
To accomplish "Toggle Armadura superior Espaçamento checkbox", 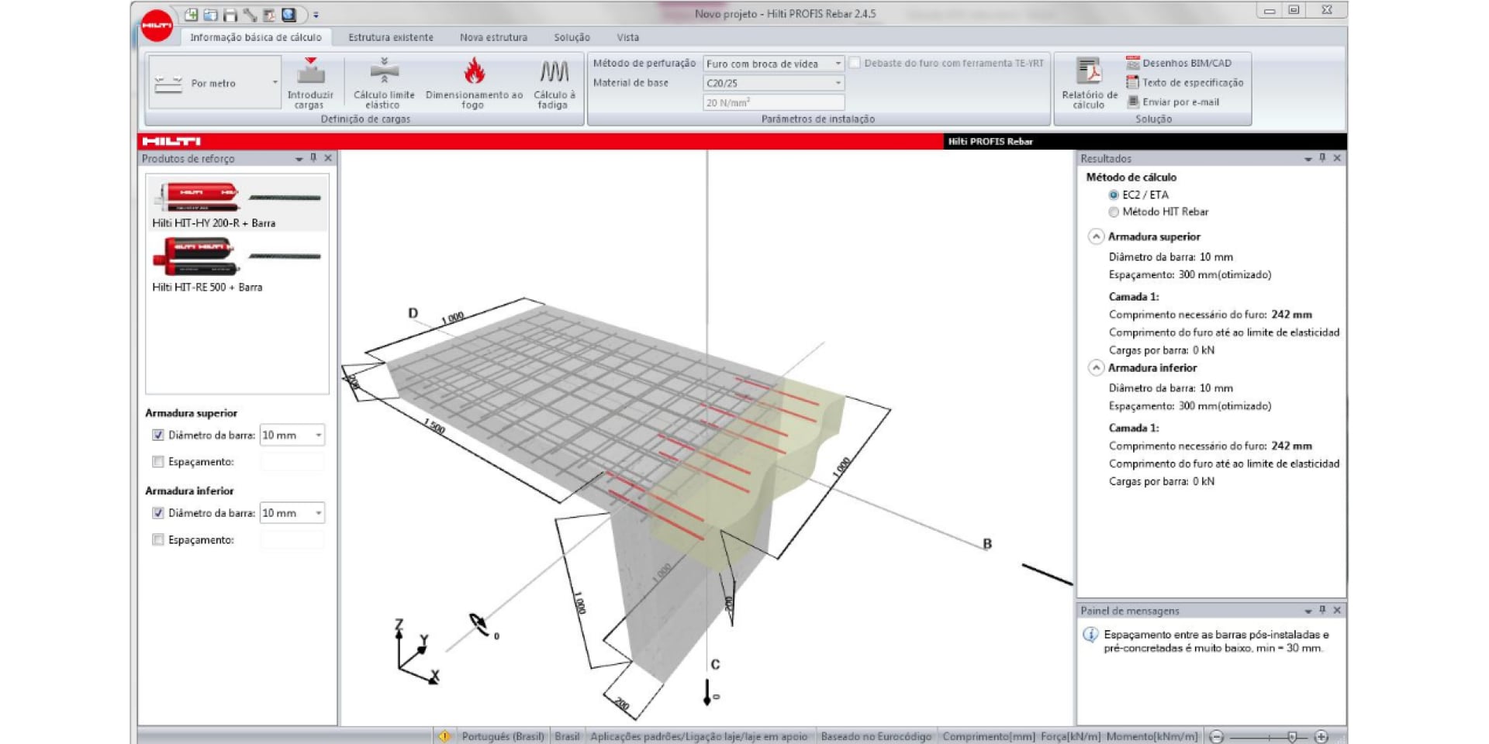I will tap(158, 462).
